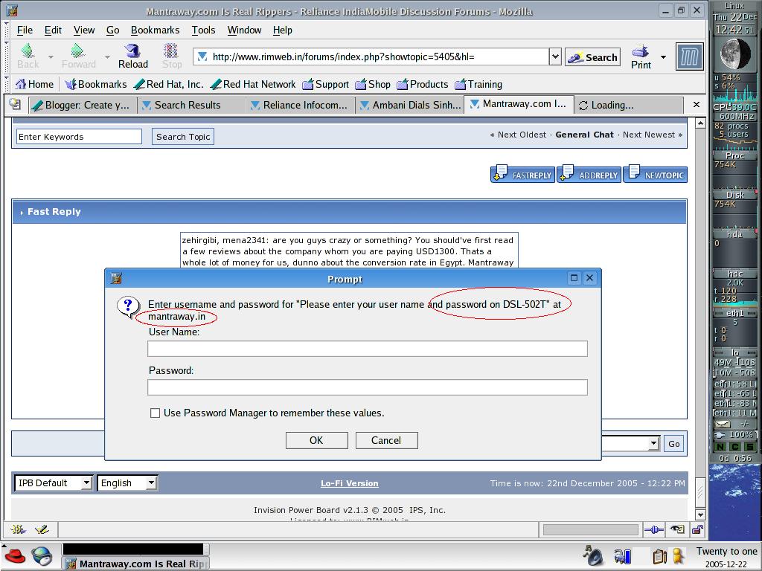The width and height of the screenshot is (762, 571).
Task: Switch to Search Results tab
Action: (x=192, y=105)
